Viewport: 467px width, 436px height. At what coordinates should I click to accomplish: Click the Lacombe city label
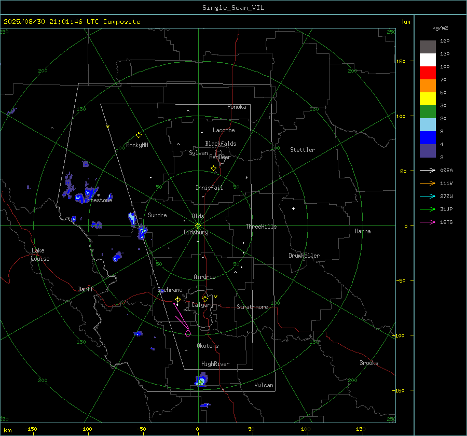224,130
